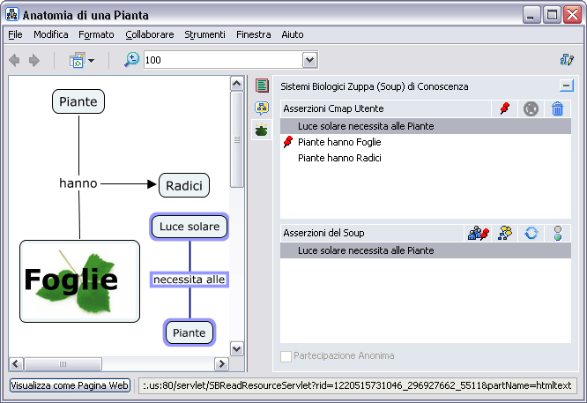
Task: Click Visualizza come Pagina Web button
Action: tap(71, 385)
